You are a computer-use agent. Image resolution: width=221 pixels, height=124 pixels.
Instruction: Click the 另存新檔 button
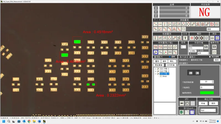tap(172, 65)
